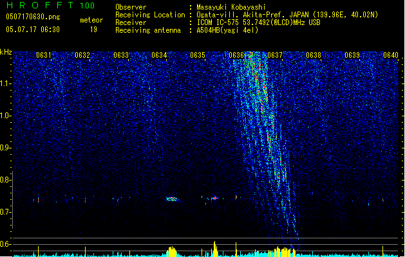The image size is (405, 257).
Task: Click the 'meteor' label above the count
Action: coord(91,20)
